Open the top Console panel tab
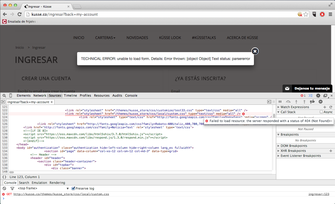The width and height of the screenshot is (335, 204). click(131, 96)
